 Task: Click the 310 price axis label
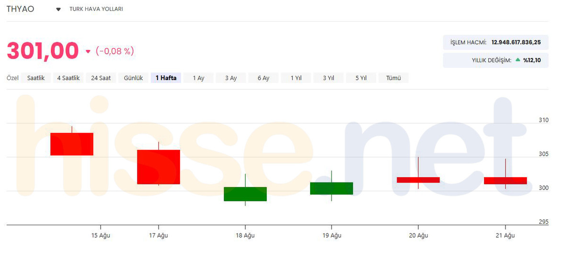[x=543, y=120]
